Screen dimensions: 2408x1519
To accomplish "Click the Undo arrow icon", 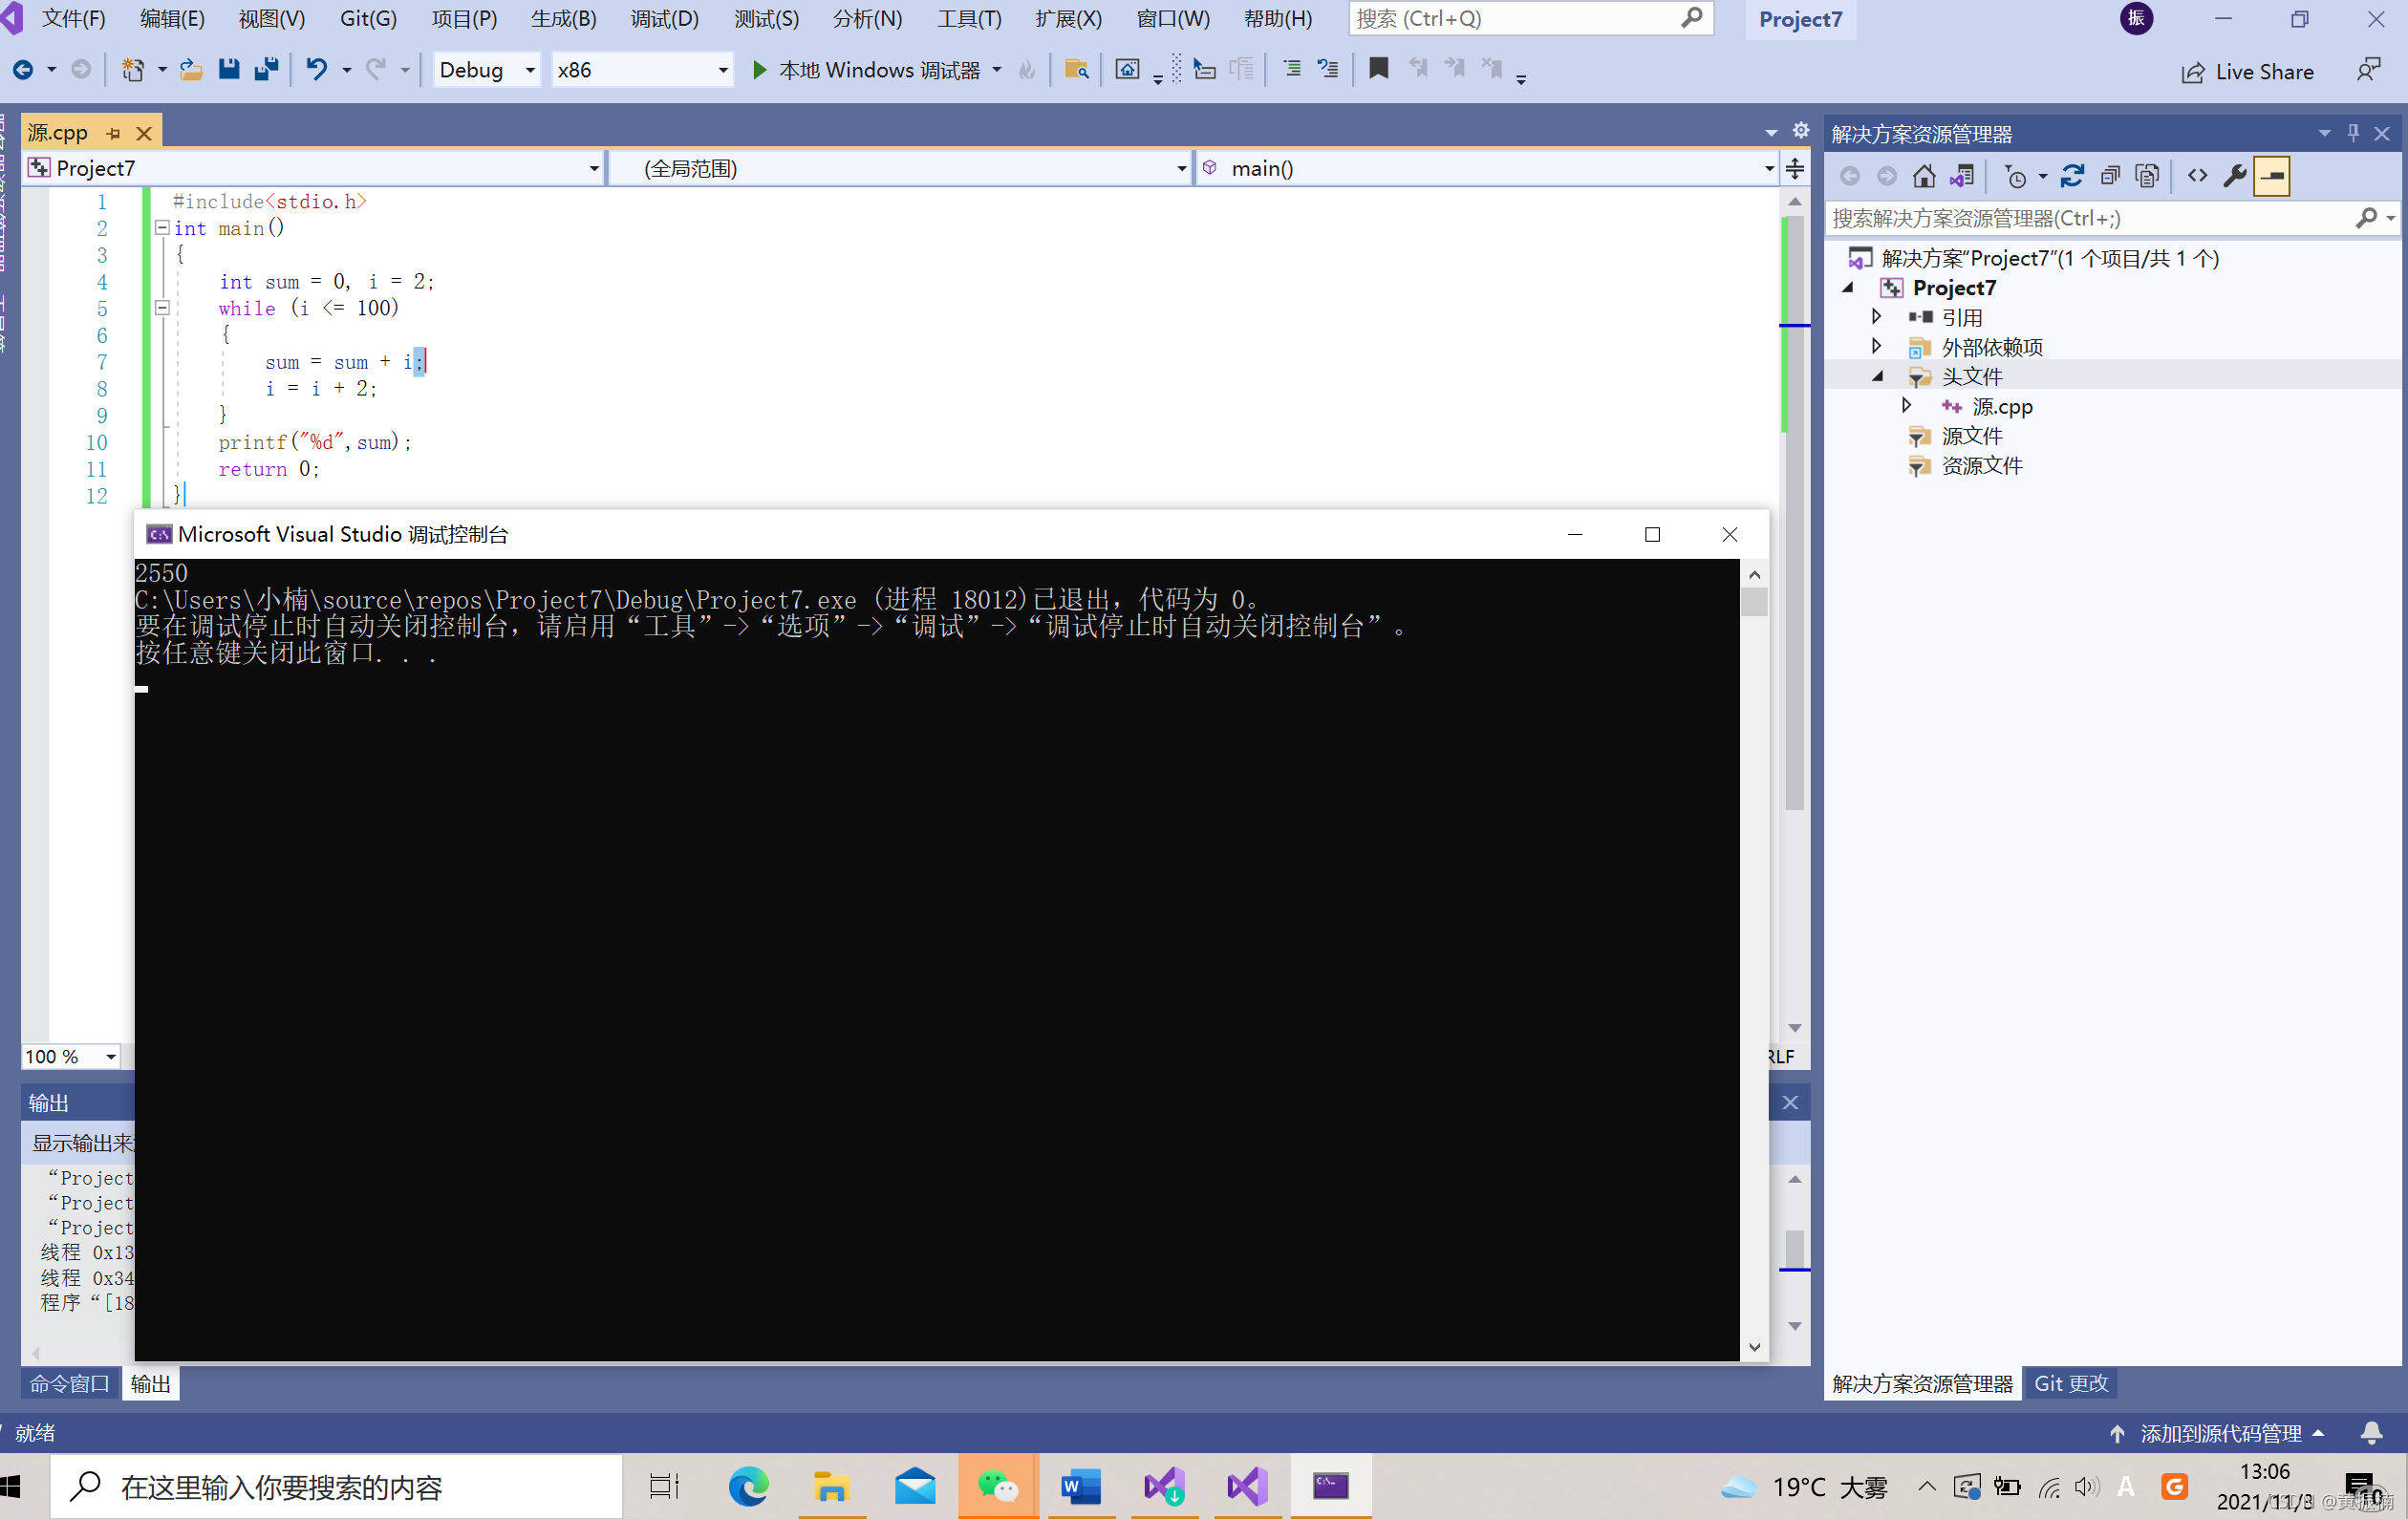I will point(316,69).
